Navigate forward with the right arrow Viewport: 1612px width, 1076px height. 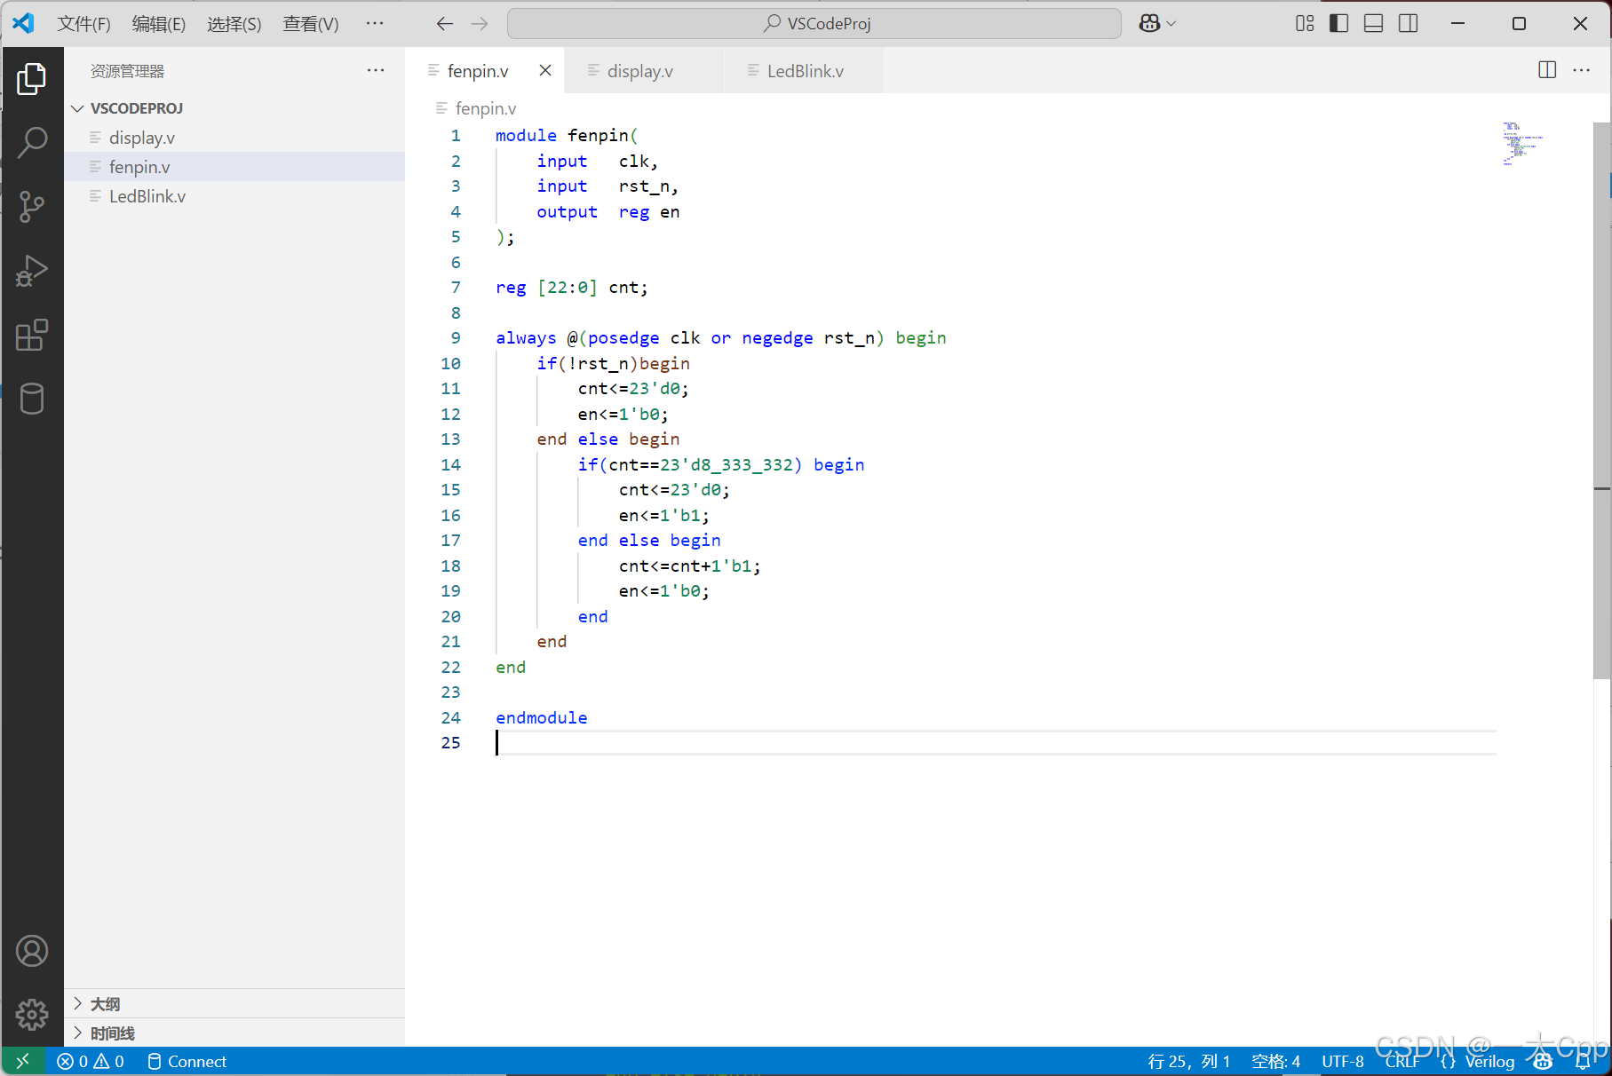point(480,24)
